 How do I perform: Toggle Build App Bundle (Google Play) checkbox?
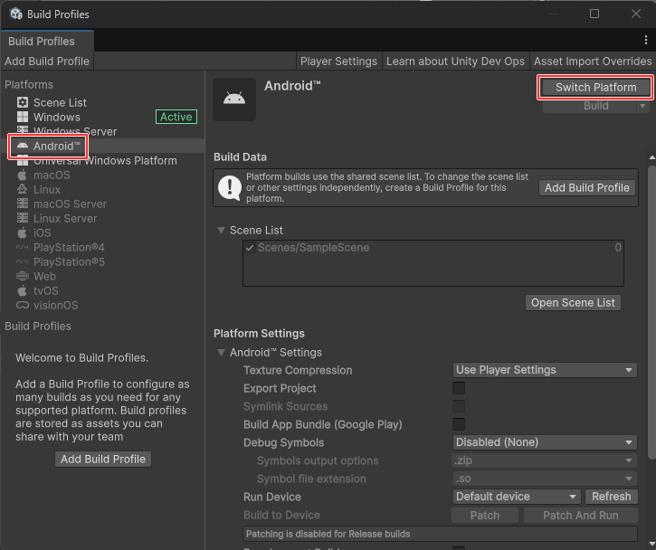tap(459, 424)
